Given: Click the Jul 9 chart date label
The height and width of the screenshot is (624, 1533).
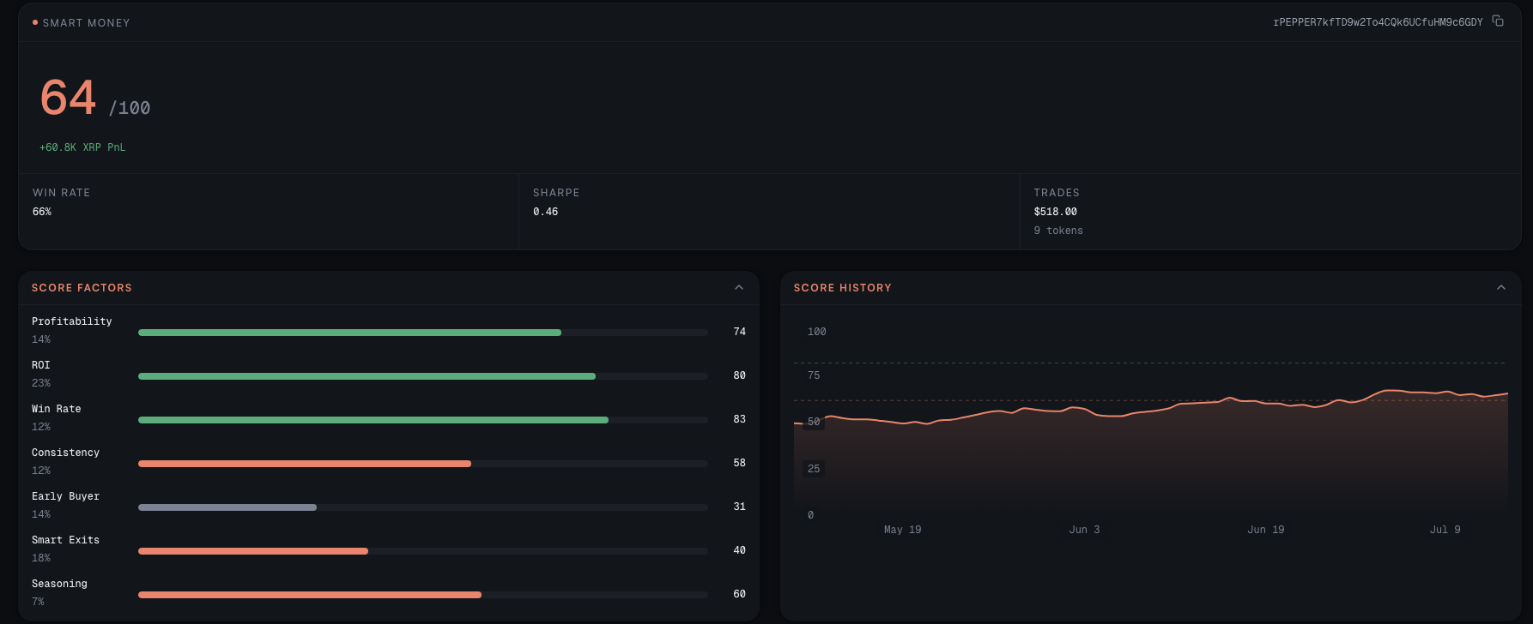Looking at the screenshot, I should point(1445,530).
